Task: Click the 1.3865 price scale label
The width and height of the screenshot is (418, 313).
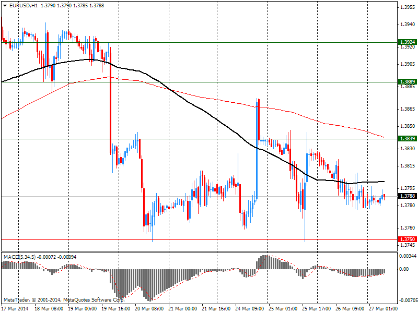Action: click(408, 109)
